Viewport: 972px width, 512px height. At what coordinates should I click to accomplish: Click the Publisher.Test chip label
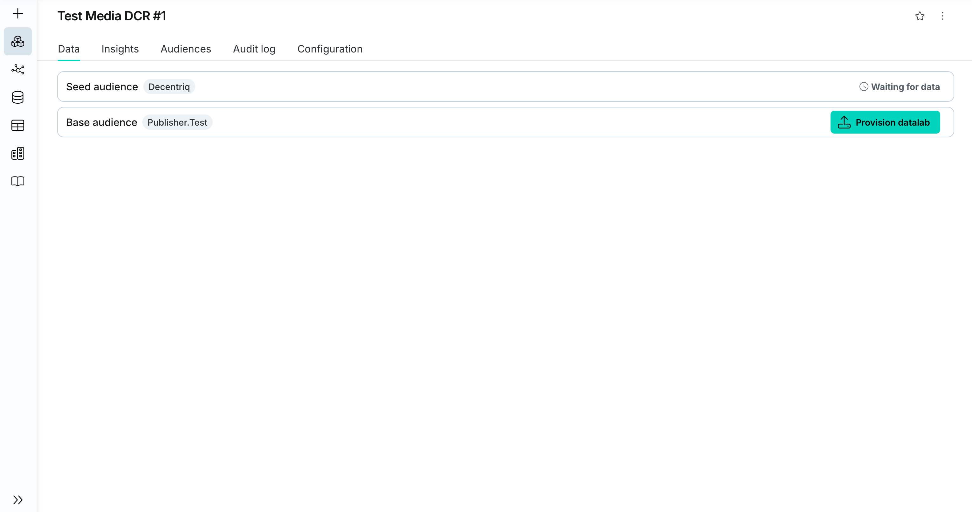(177, 122)
